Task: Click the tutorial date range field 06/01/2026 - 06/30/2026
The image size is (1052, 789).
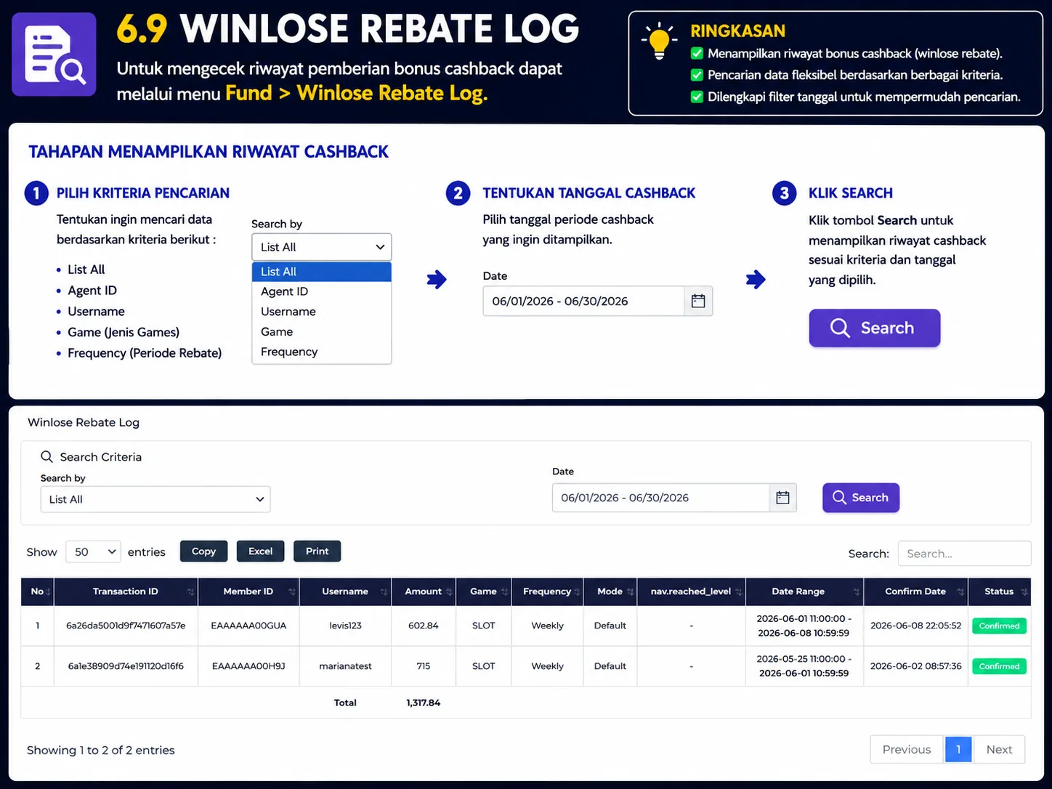Action: pos(584,301)
